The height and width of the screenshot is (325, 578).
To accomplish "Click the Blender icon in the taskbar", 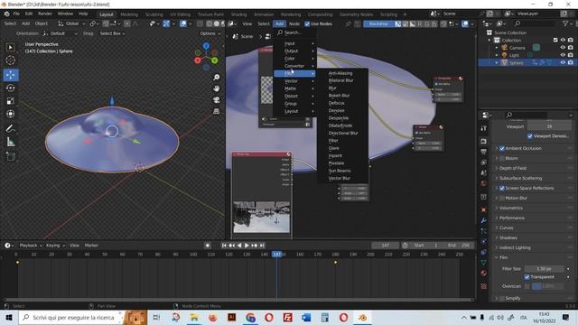I will click(362, 317).
